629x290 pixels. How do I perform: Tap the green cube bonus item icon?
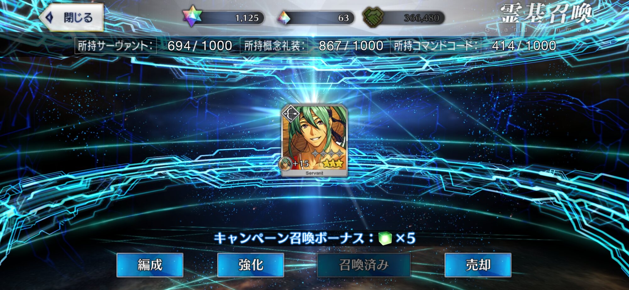tap(385, 238)
